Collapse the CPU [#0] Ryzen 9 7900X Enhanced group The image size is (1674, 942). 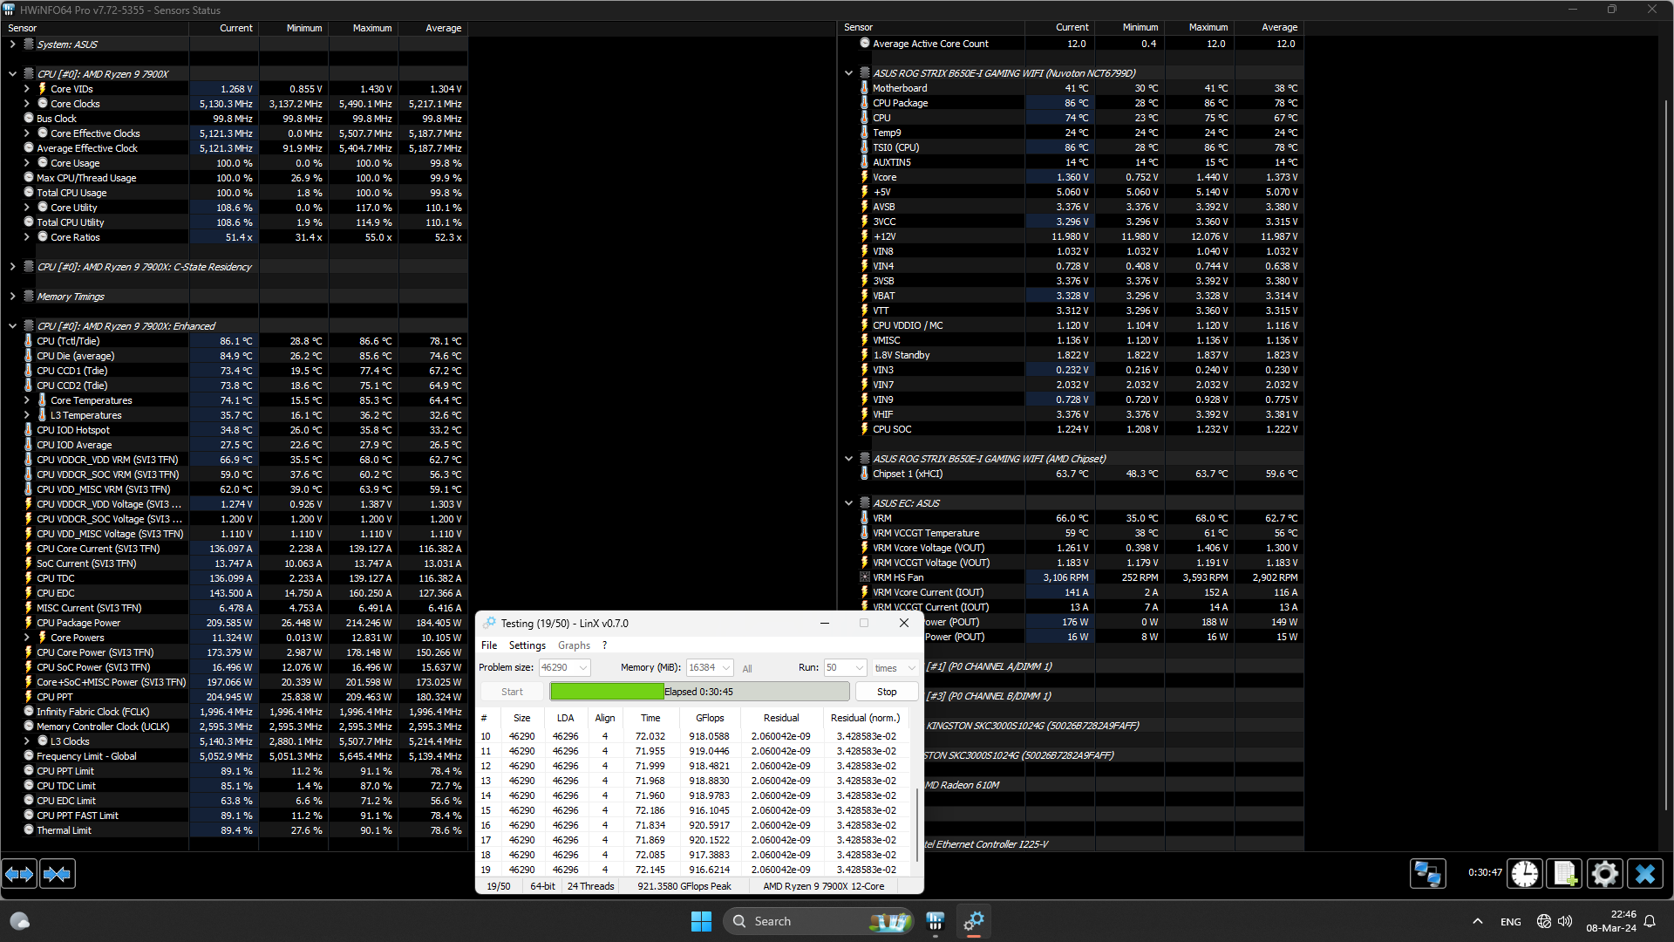(12, 326)
